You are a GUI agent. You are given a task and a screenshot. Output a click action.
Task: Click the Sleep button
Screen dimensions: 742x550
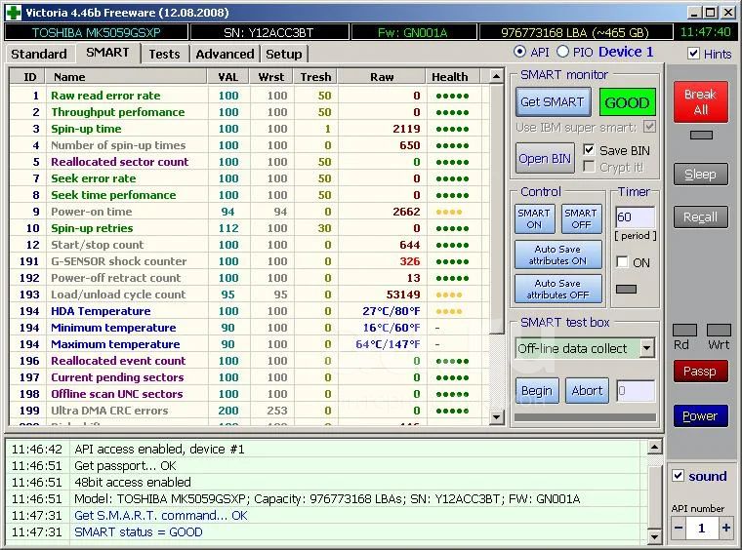tap(700, 175)
